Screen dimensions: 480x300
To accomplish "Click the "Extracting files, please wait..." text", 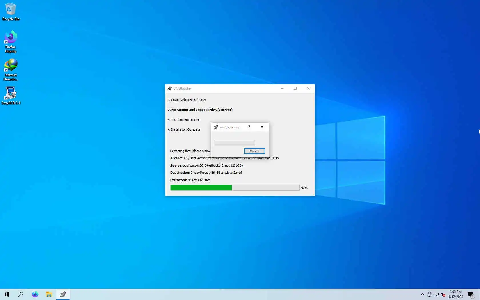I will point(190,151).
